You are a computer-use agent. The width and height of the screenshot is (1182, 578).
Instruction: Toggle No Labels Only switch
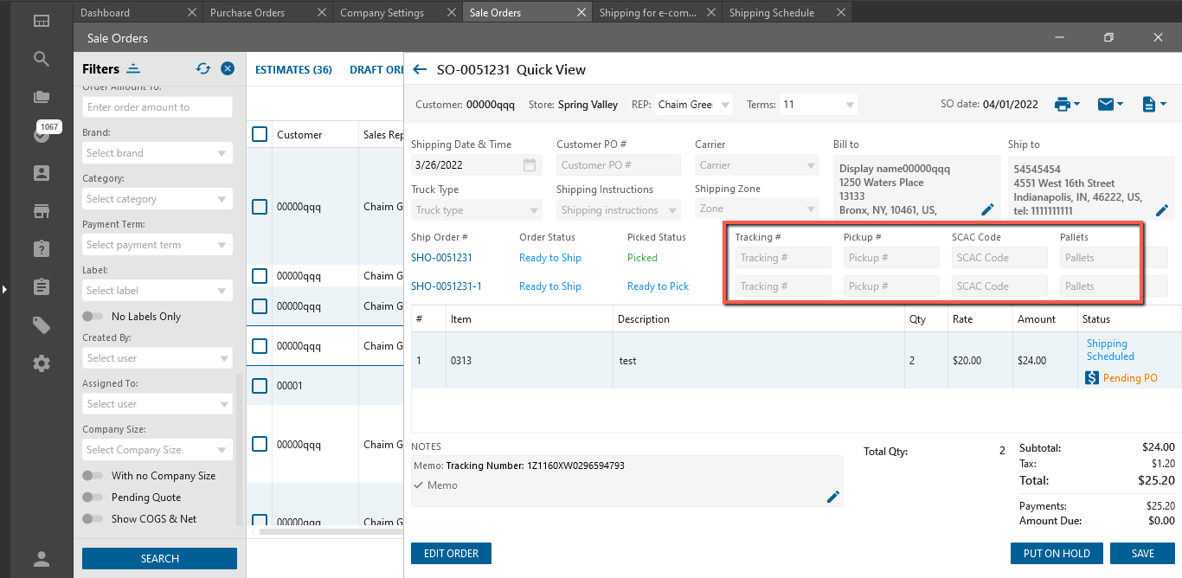[x=93, y=317]
